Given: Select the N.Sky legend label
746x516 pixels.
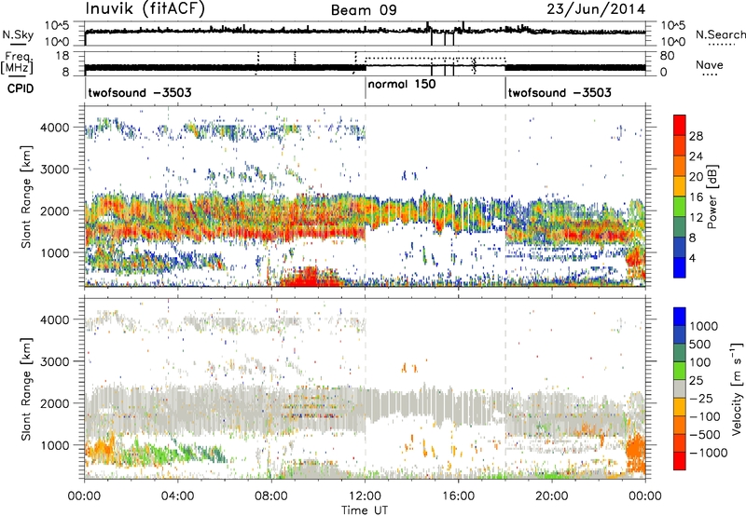Looking at the screenshot, I should pos(18,34).
